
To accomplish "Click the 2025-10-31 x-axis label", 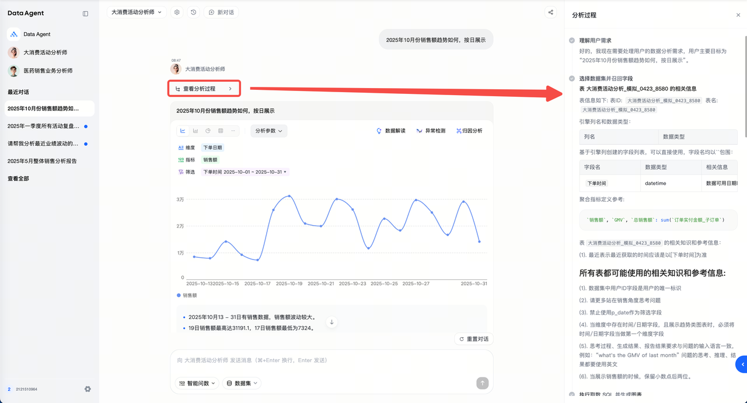I will coord(474,283).
